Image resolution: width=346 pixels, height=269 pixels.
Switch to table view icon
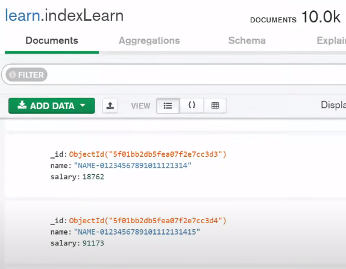[x=215, y=106]
